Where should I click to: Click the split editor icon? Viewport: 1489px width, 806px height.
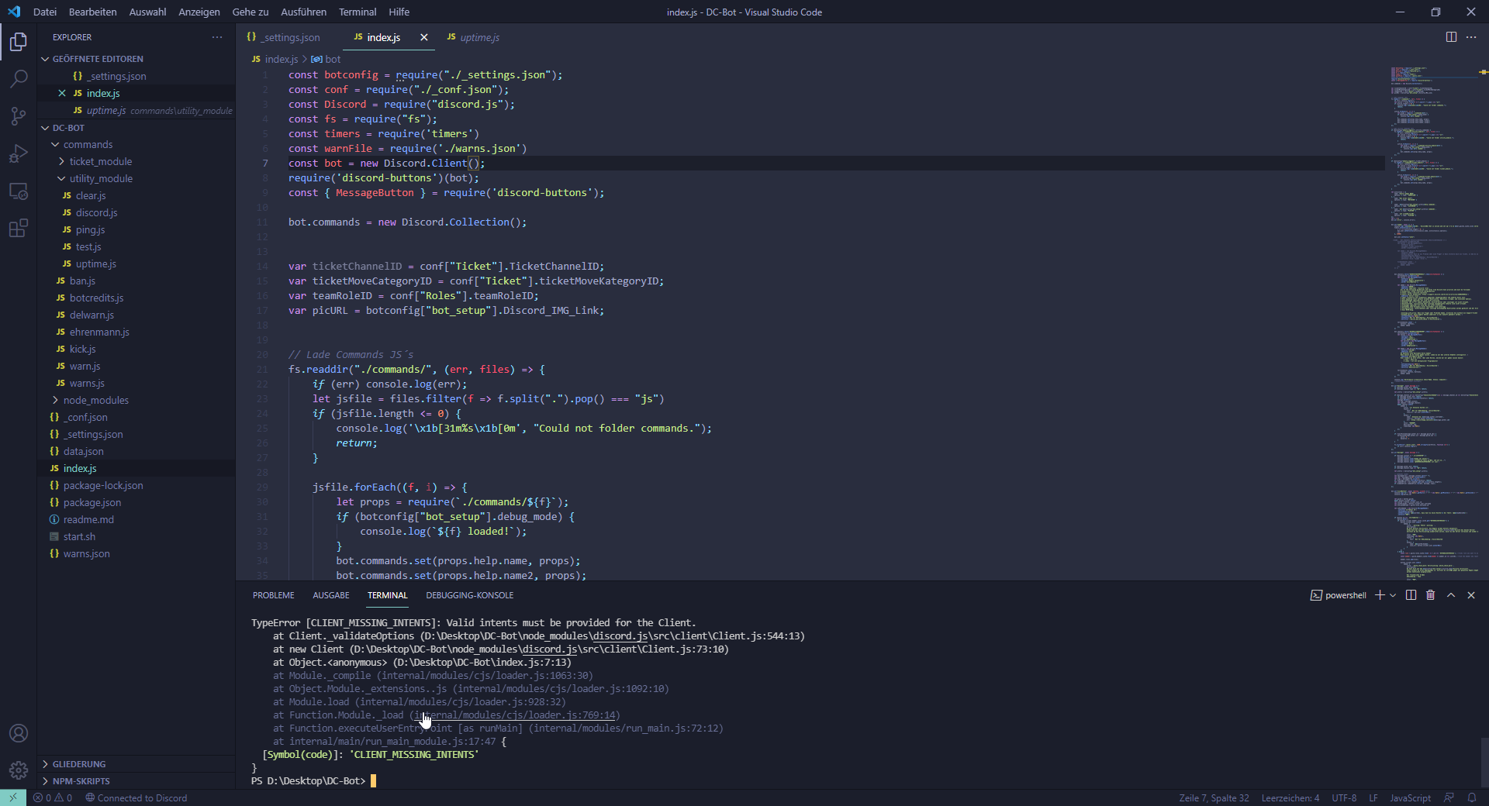(x=1451, y=37)
